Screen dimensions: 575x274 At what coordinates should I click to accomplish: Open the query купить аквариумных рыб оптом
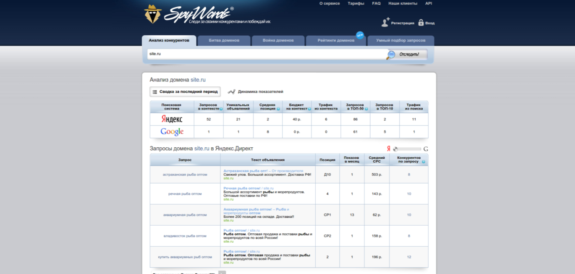tap(185, 257)
